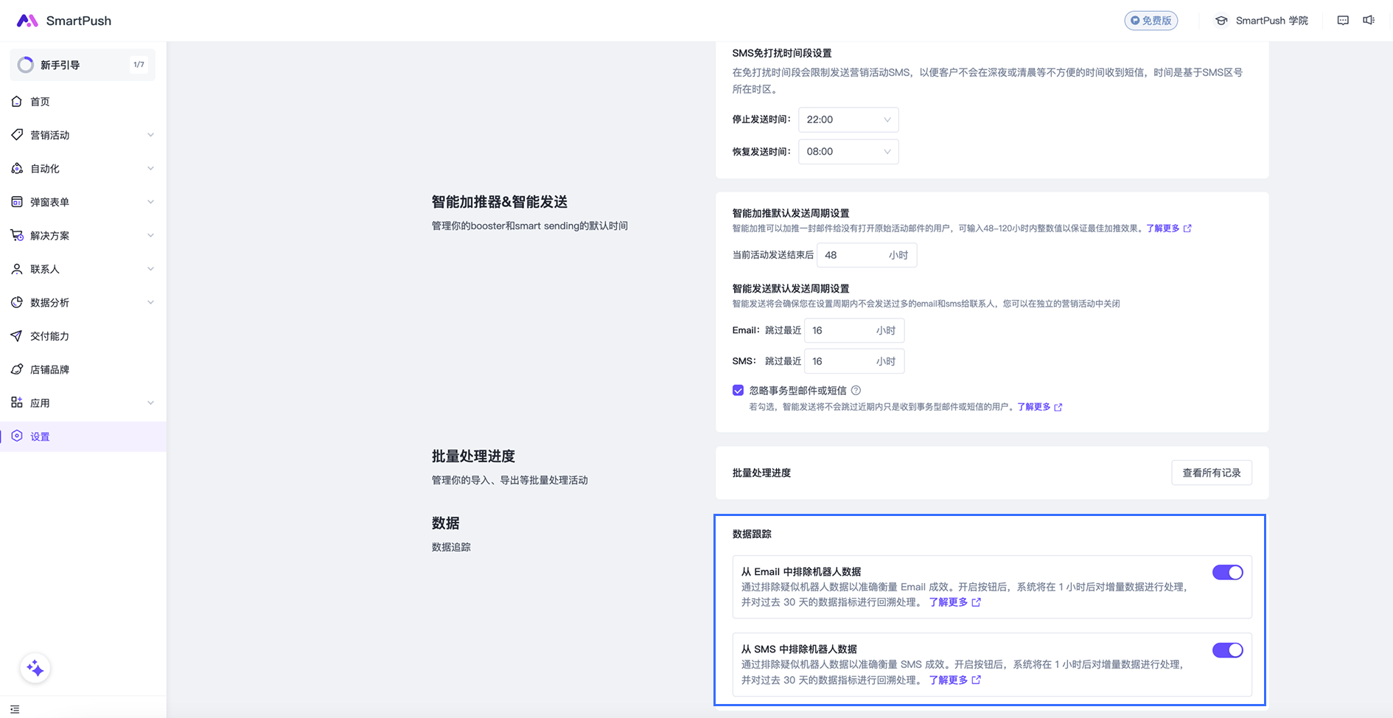Click 了解更多 link under 智能加推默认发送周期设置

coord(1163,229)
